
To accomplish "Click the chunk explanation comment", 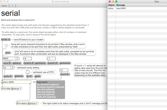I will point(91,71).
